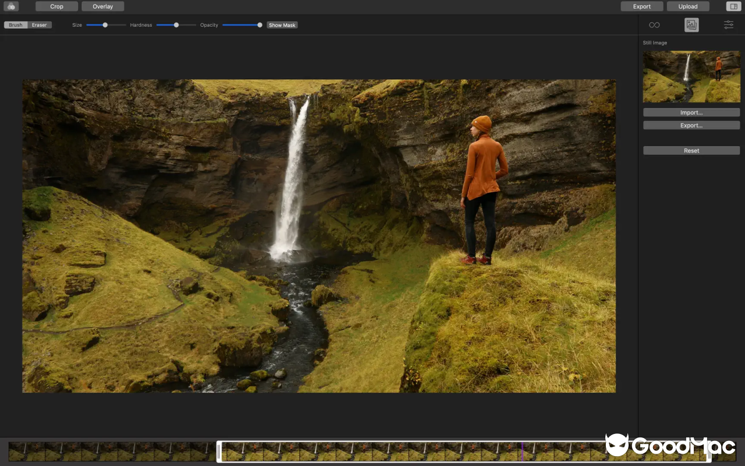Open the Still Image panel

(691, 24)
